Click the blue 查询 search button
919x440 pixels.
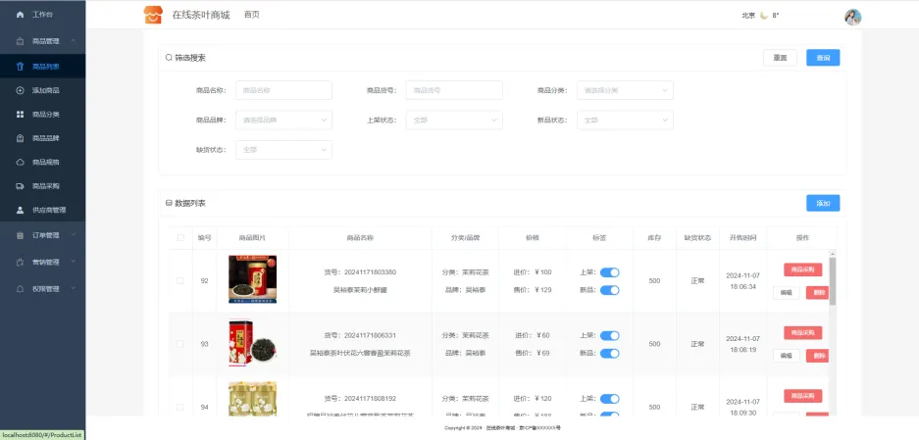point(822,58)
